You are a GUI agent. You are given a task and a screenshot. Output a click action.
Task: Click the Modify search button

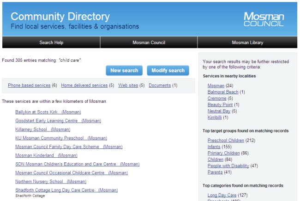[168, 71]
